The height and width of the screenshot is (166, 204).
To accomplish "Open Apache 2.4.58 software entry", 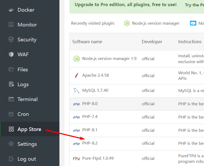I will pyautogui.click(x=96, y=75).
